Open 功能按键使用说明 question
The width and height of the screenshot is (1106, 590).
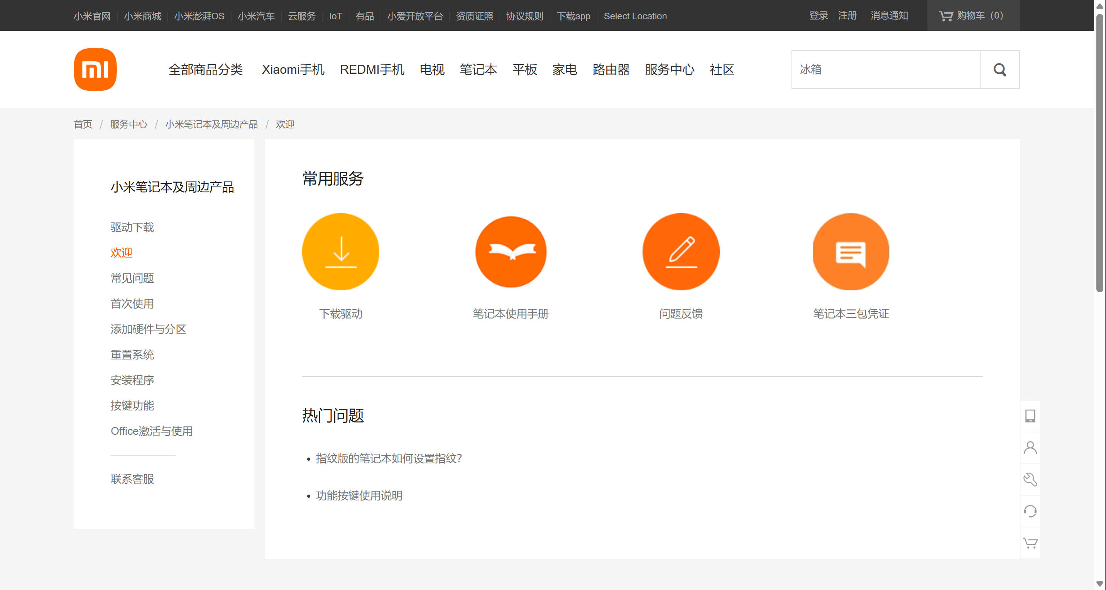pyautogui.click(x=359, y=495)
